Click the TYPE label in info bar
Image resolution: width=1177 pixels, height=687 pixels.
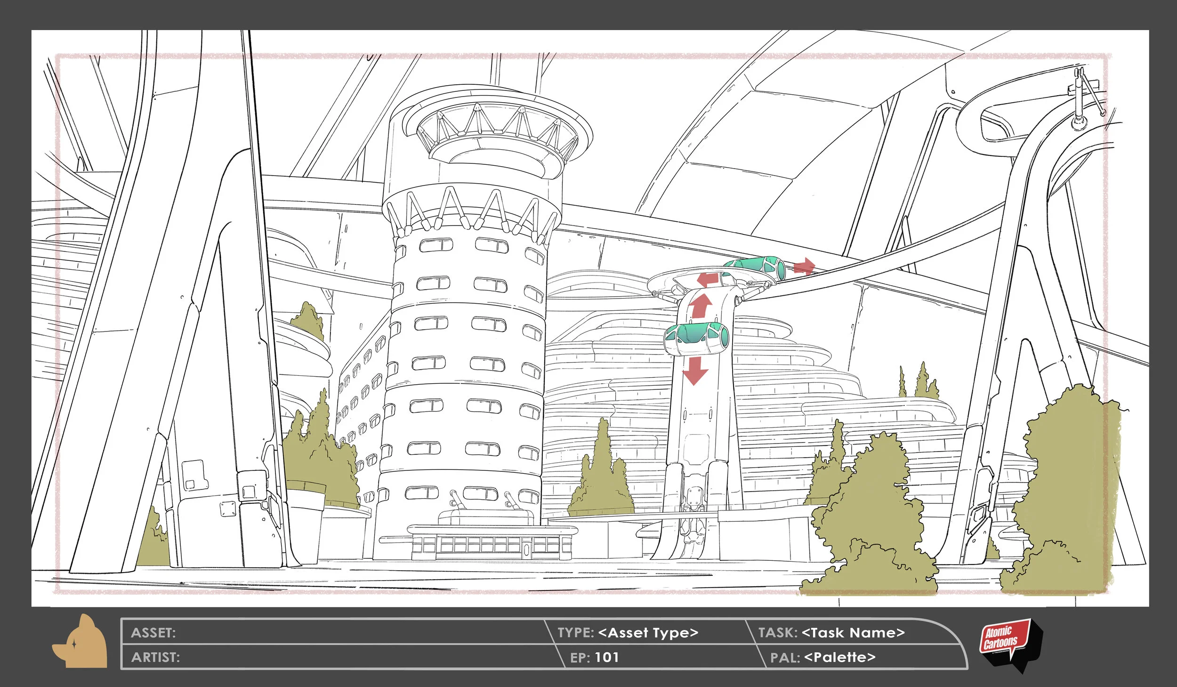point(575,632)
